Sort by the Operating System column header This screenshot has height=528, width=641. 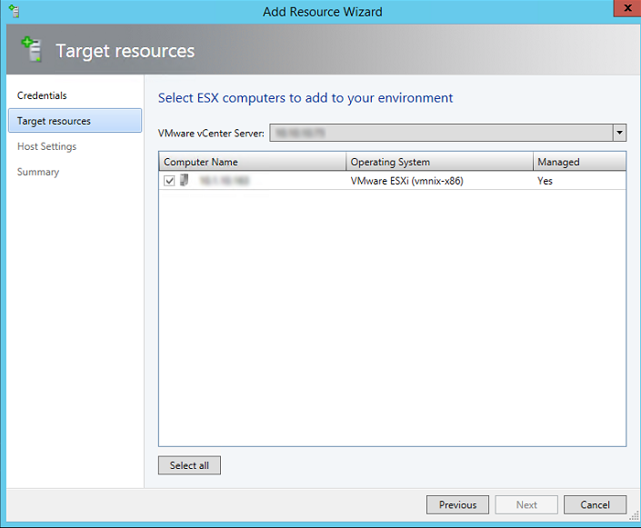coord(439,162)
